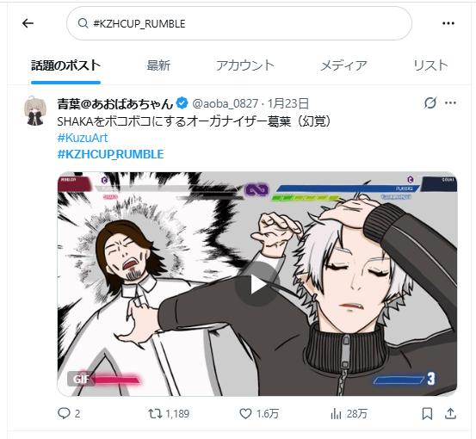Share the post via upload icon
The width and height of the screenshot is (476, 439).
(451, 413)
